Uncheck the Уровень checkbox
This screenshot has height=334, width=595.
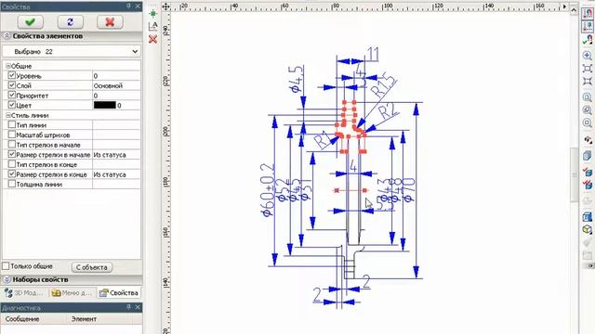point(12,76)
